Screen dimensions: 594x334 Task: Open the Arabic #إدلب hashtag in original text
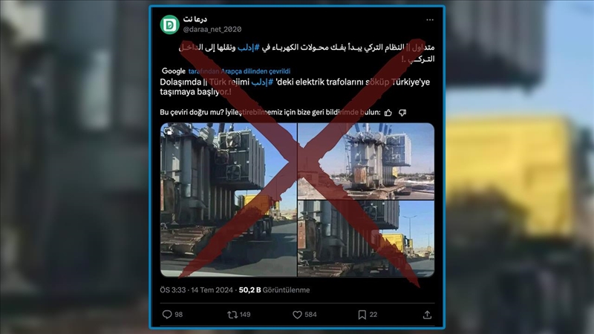(249, 48)
